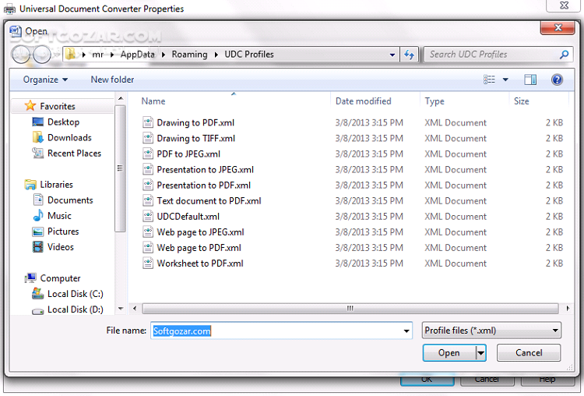Click the Open button's split arrow

click(481, 353)
